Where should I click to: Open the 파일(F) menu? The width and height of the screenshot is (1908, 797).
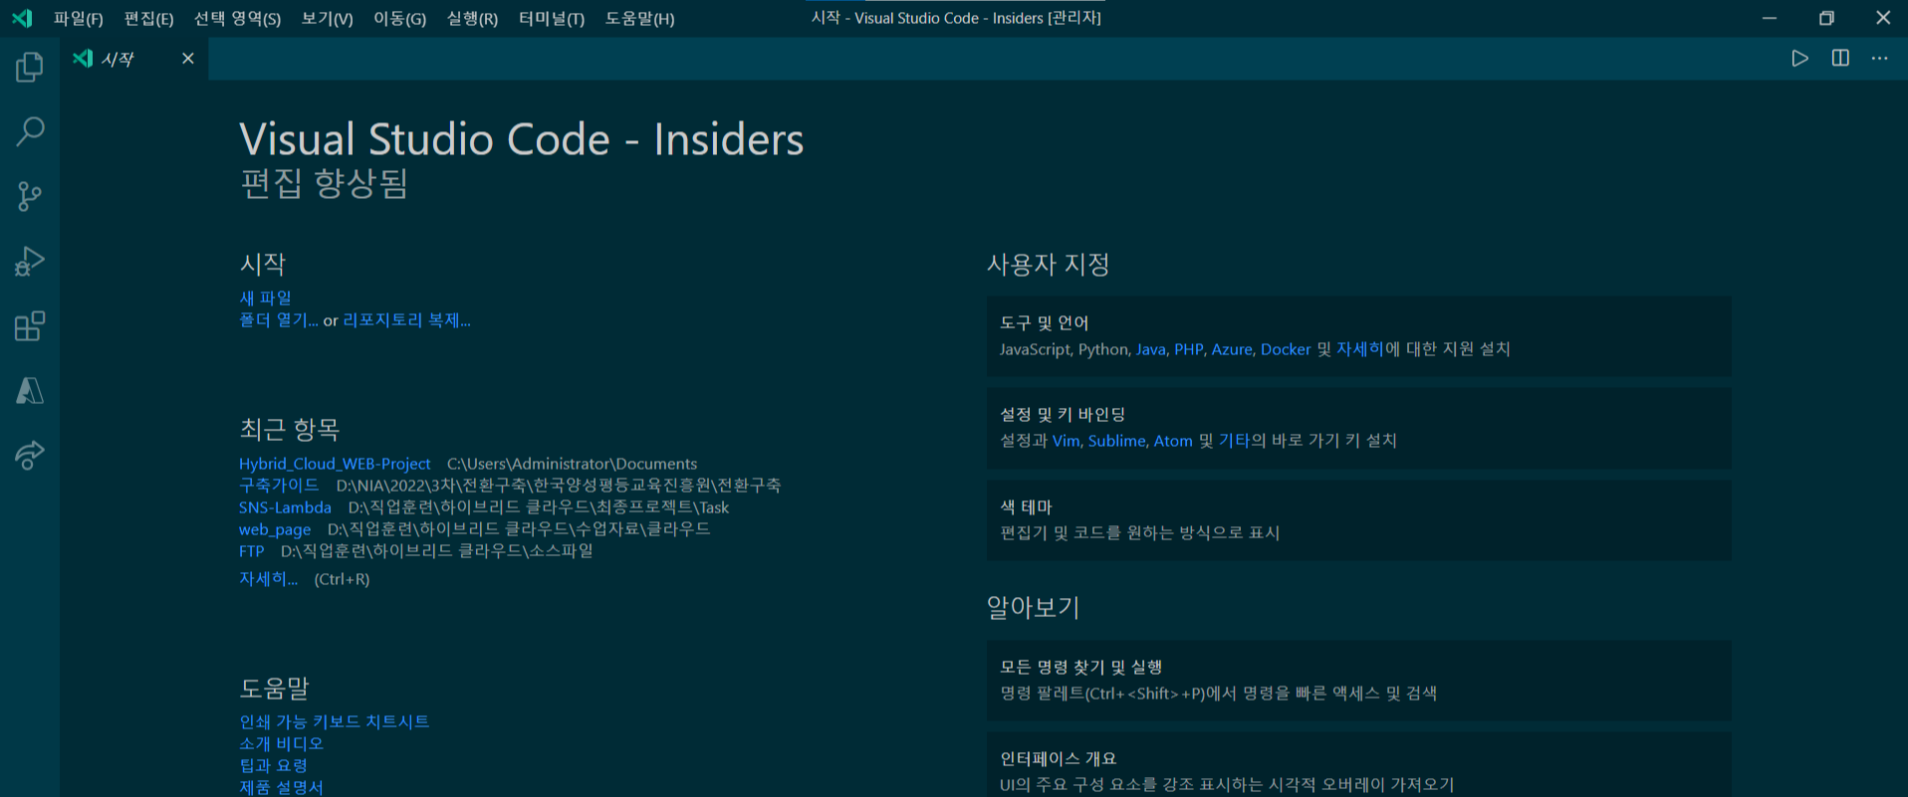tap(79, 18)
